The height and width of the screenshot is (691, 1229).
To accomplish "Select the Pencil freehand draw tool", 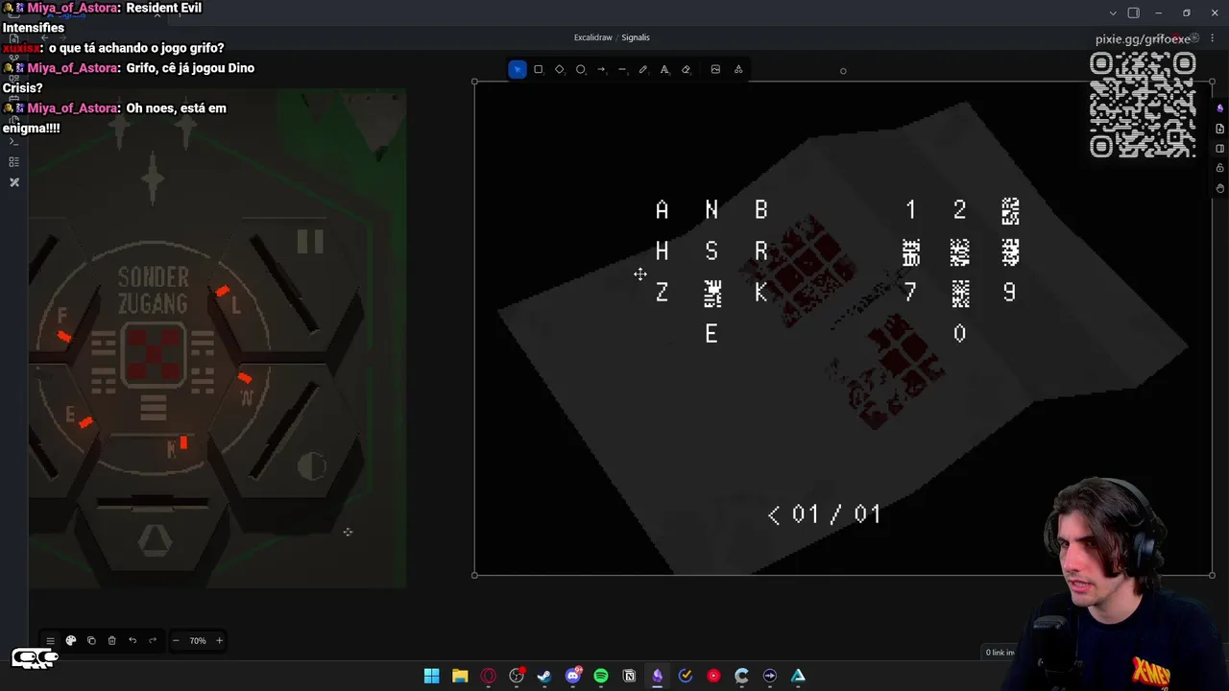I will pyautogui.click(x=643, y=69).
